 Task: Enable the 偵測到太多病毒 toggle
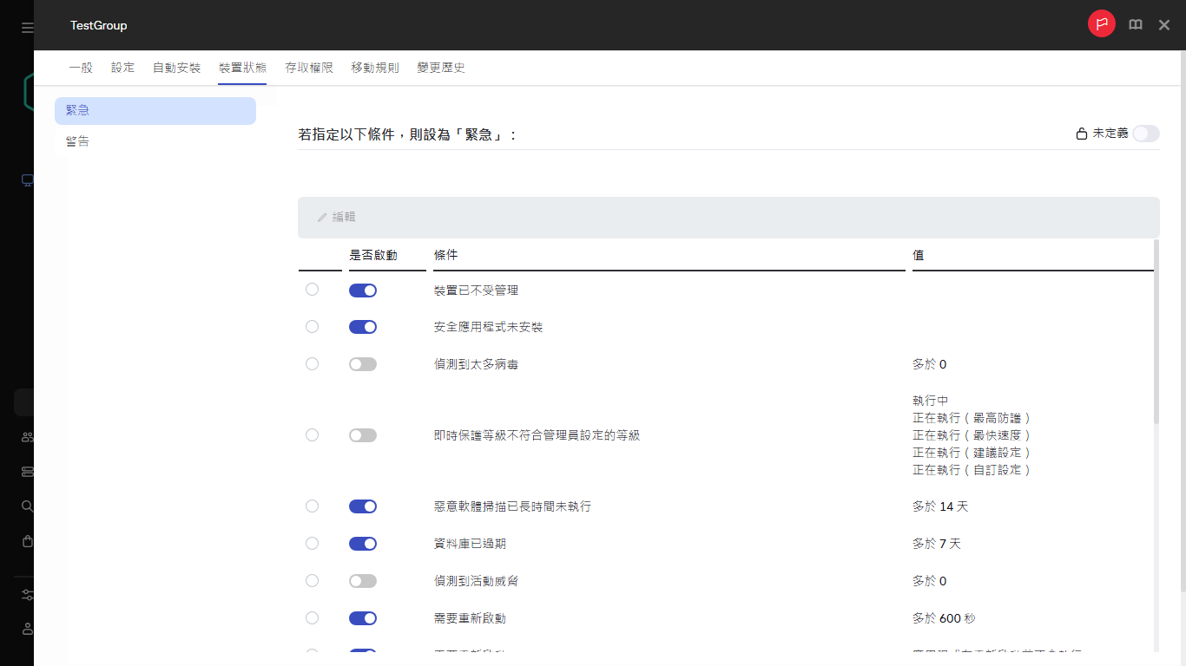(363, 363)
